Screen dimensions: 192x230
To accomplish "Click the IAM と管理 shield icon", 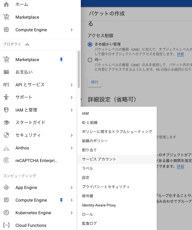I will pyautogui.click(x=6, y=110).
